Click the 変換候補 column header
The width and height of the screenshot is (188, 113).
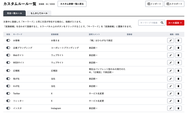[x=55, y=34]
